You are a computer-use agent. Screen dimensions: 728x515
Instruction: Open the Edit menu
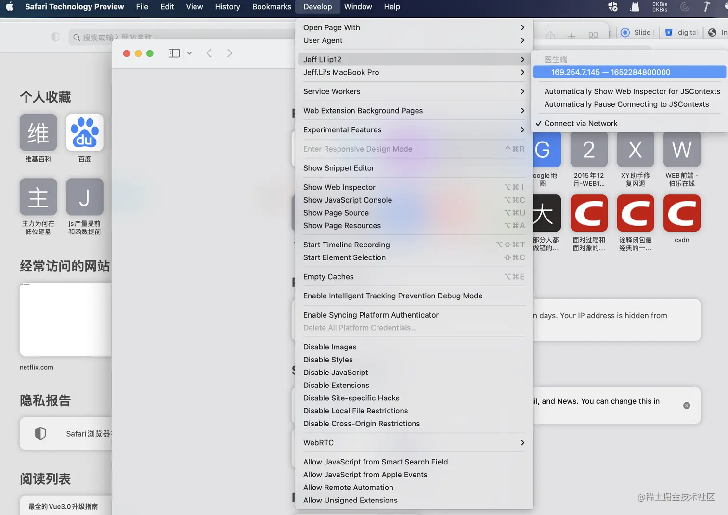click(x=167, y=7)
